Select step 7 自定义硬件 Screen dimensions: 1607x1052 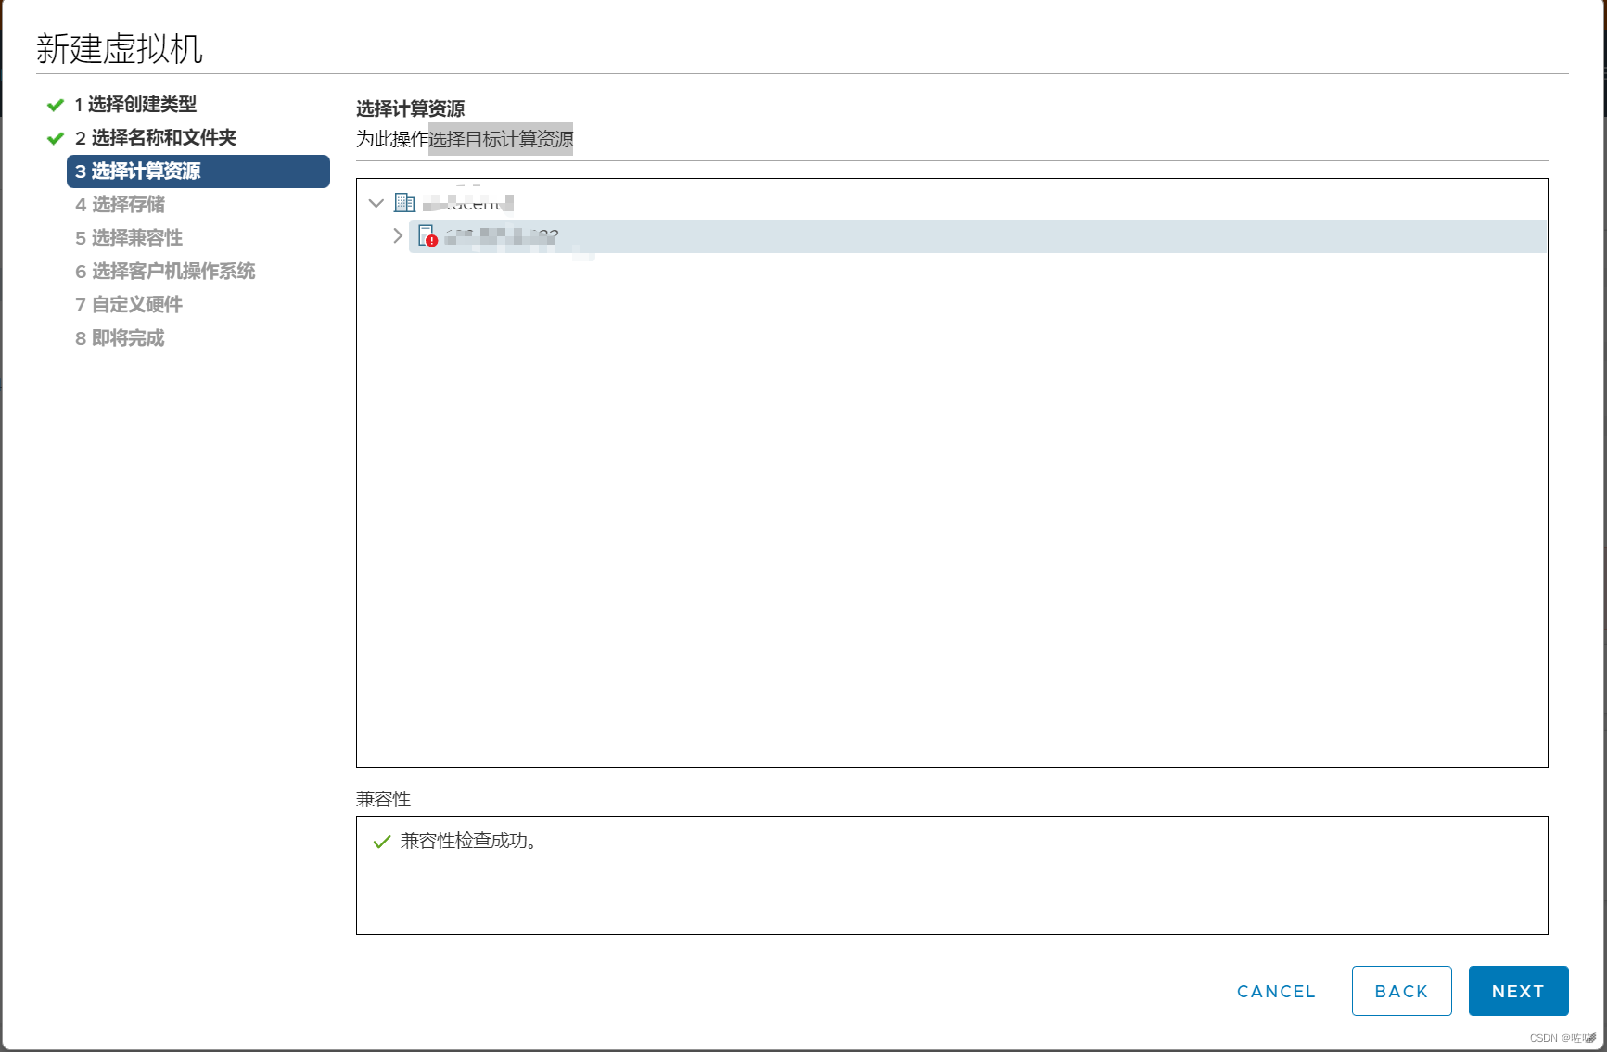tap(129, 304)
